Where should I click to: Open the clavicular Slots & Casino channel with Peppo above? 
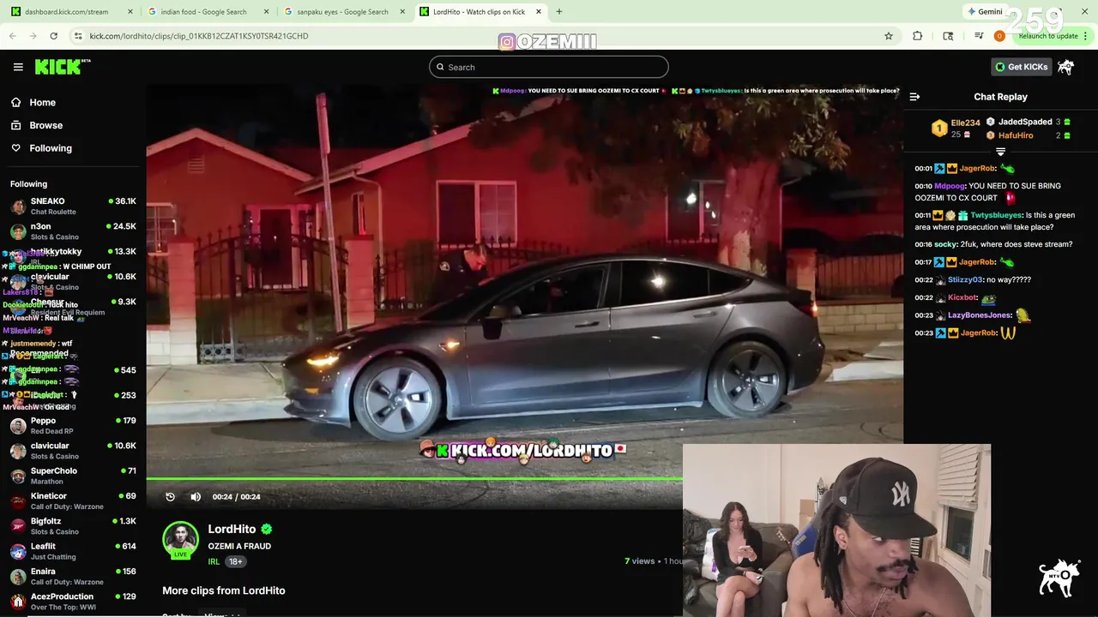click(x=73, y=451)
